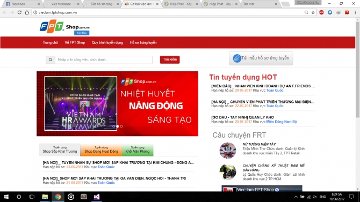Viewport: 360px width, 202px height.
Task: Open Task View on taskbar
Action: click(x=32, y=197)
